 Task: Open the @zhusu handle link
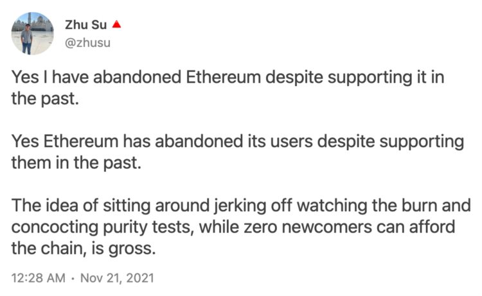(x=87, y=41)
